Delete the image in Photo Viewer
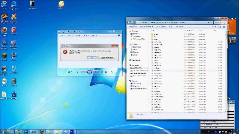 point(112,72)
